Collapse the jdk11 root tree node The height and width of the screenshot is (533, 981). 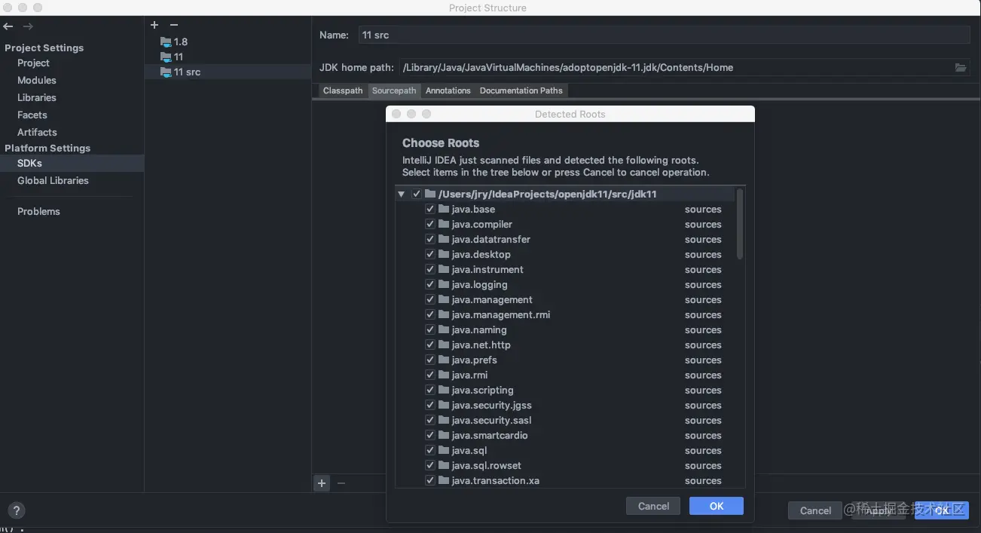402,194
